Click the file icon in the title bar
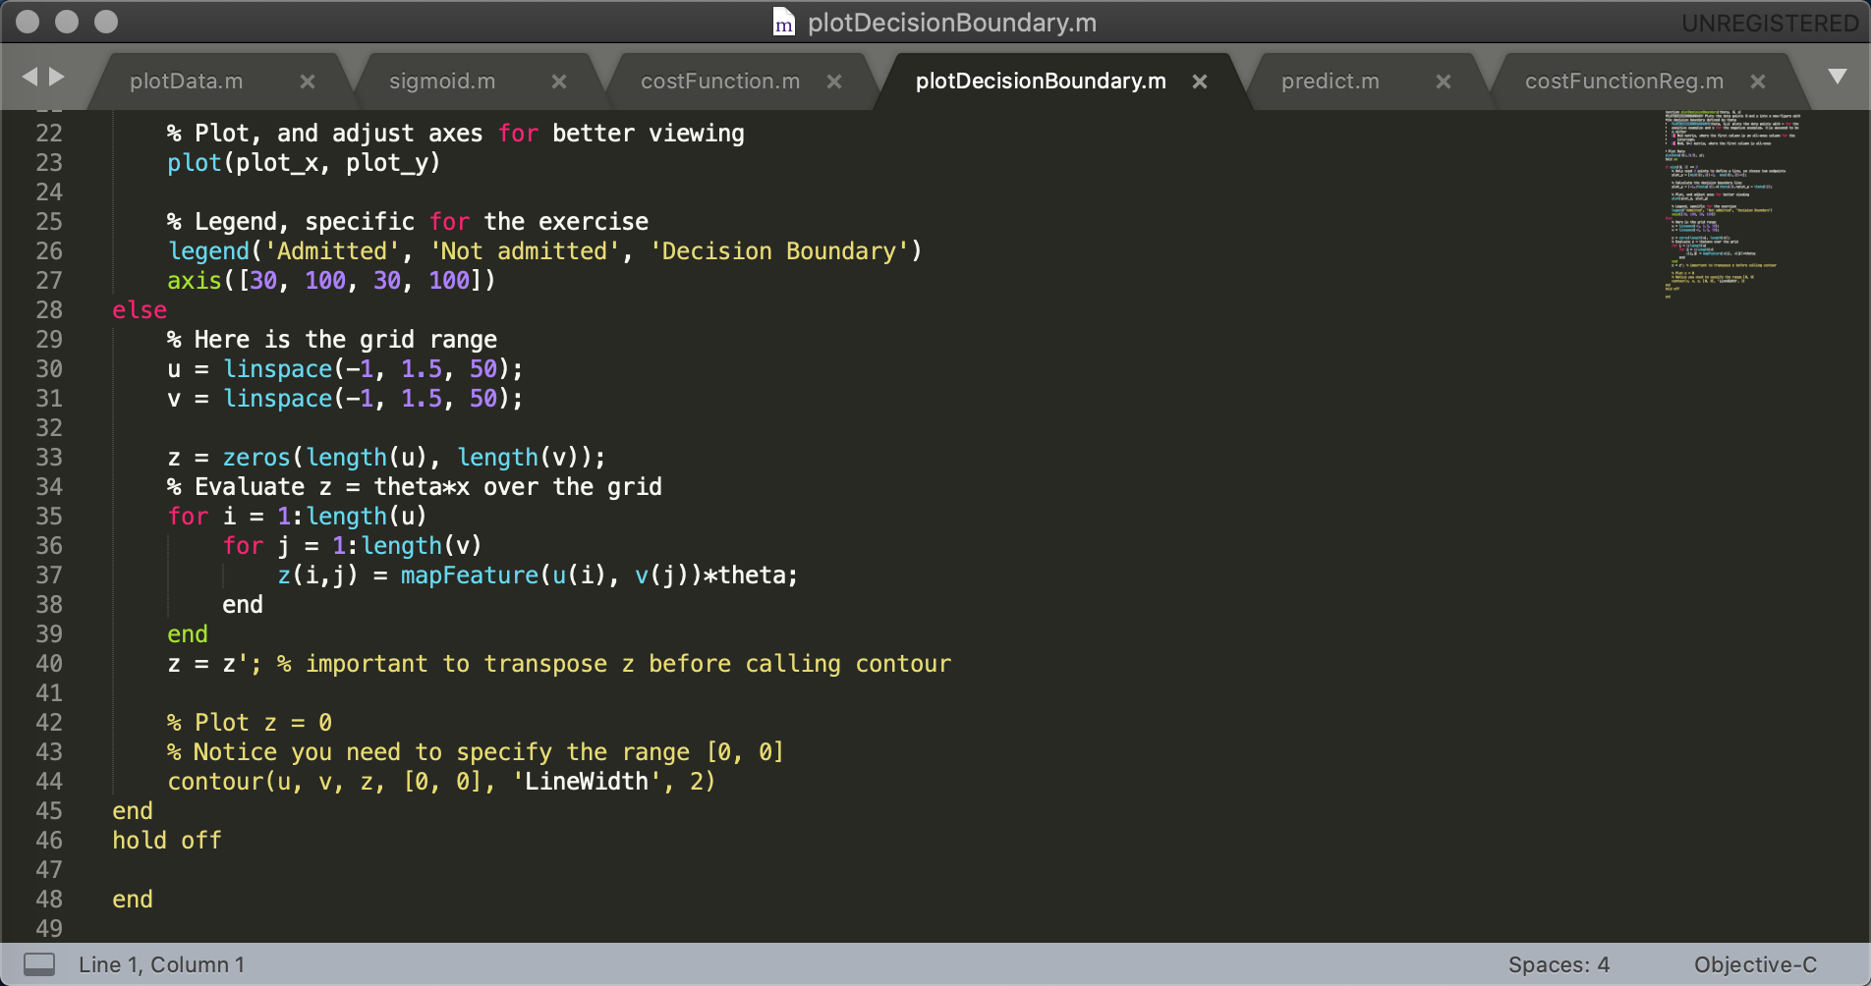This screenshot has height=986, width=1871. [783, 22]
